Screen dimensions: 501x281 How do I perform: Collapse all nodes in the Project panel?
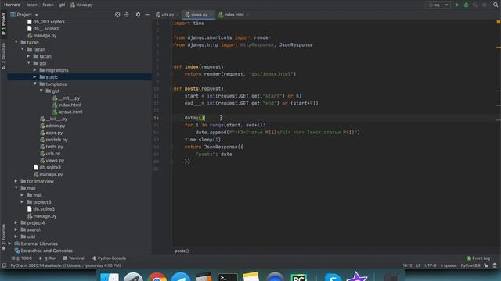tap(127, 15)
